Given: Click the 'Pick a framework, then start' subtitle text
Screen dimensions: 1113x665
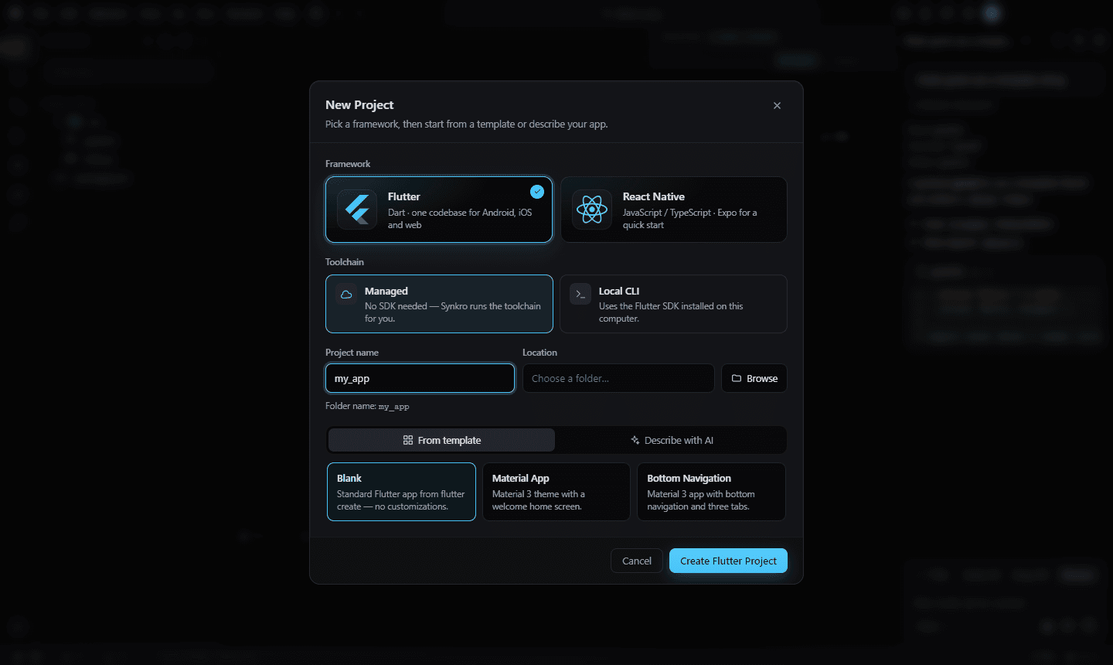Looking at the screenshot, I should coord(467,124).
